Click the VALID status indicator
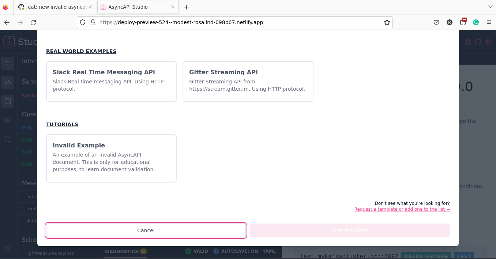 coord(197,251)
